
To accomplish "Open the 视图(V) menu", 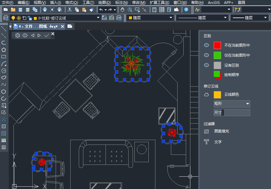I will [x=40, y=3].
